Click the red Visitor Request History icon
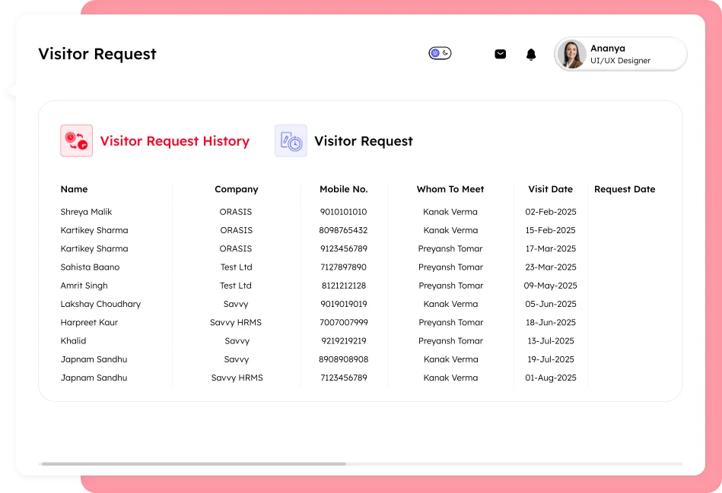Screen dimensions: 722x493 (75, 141)
